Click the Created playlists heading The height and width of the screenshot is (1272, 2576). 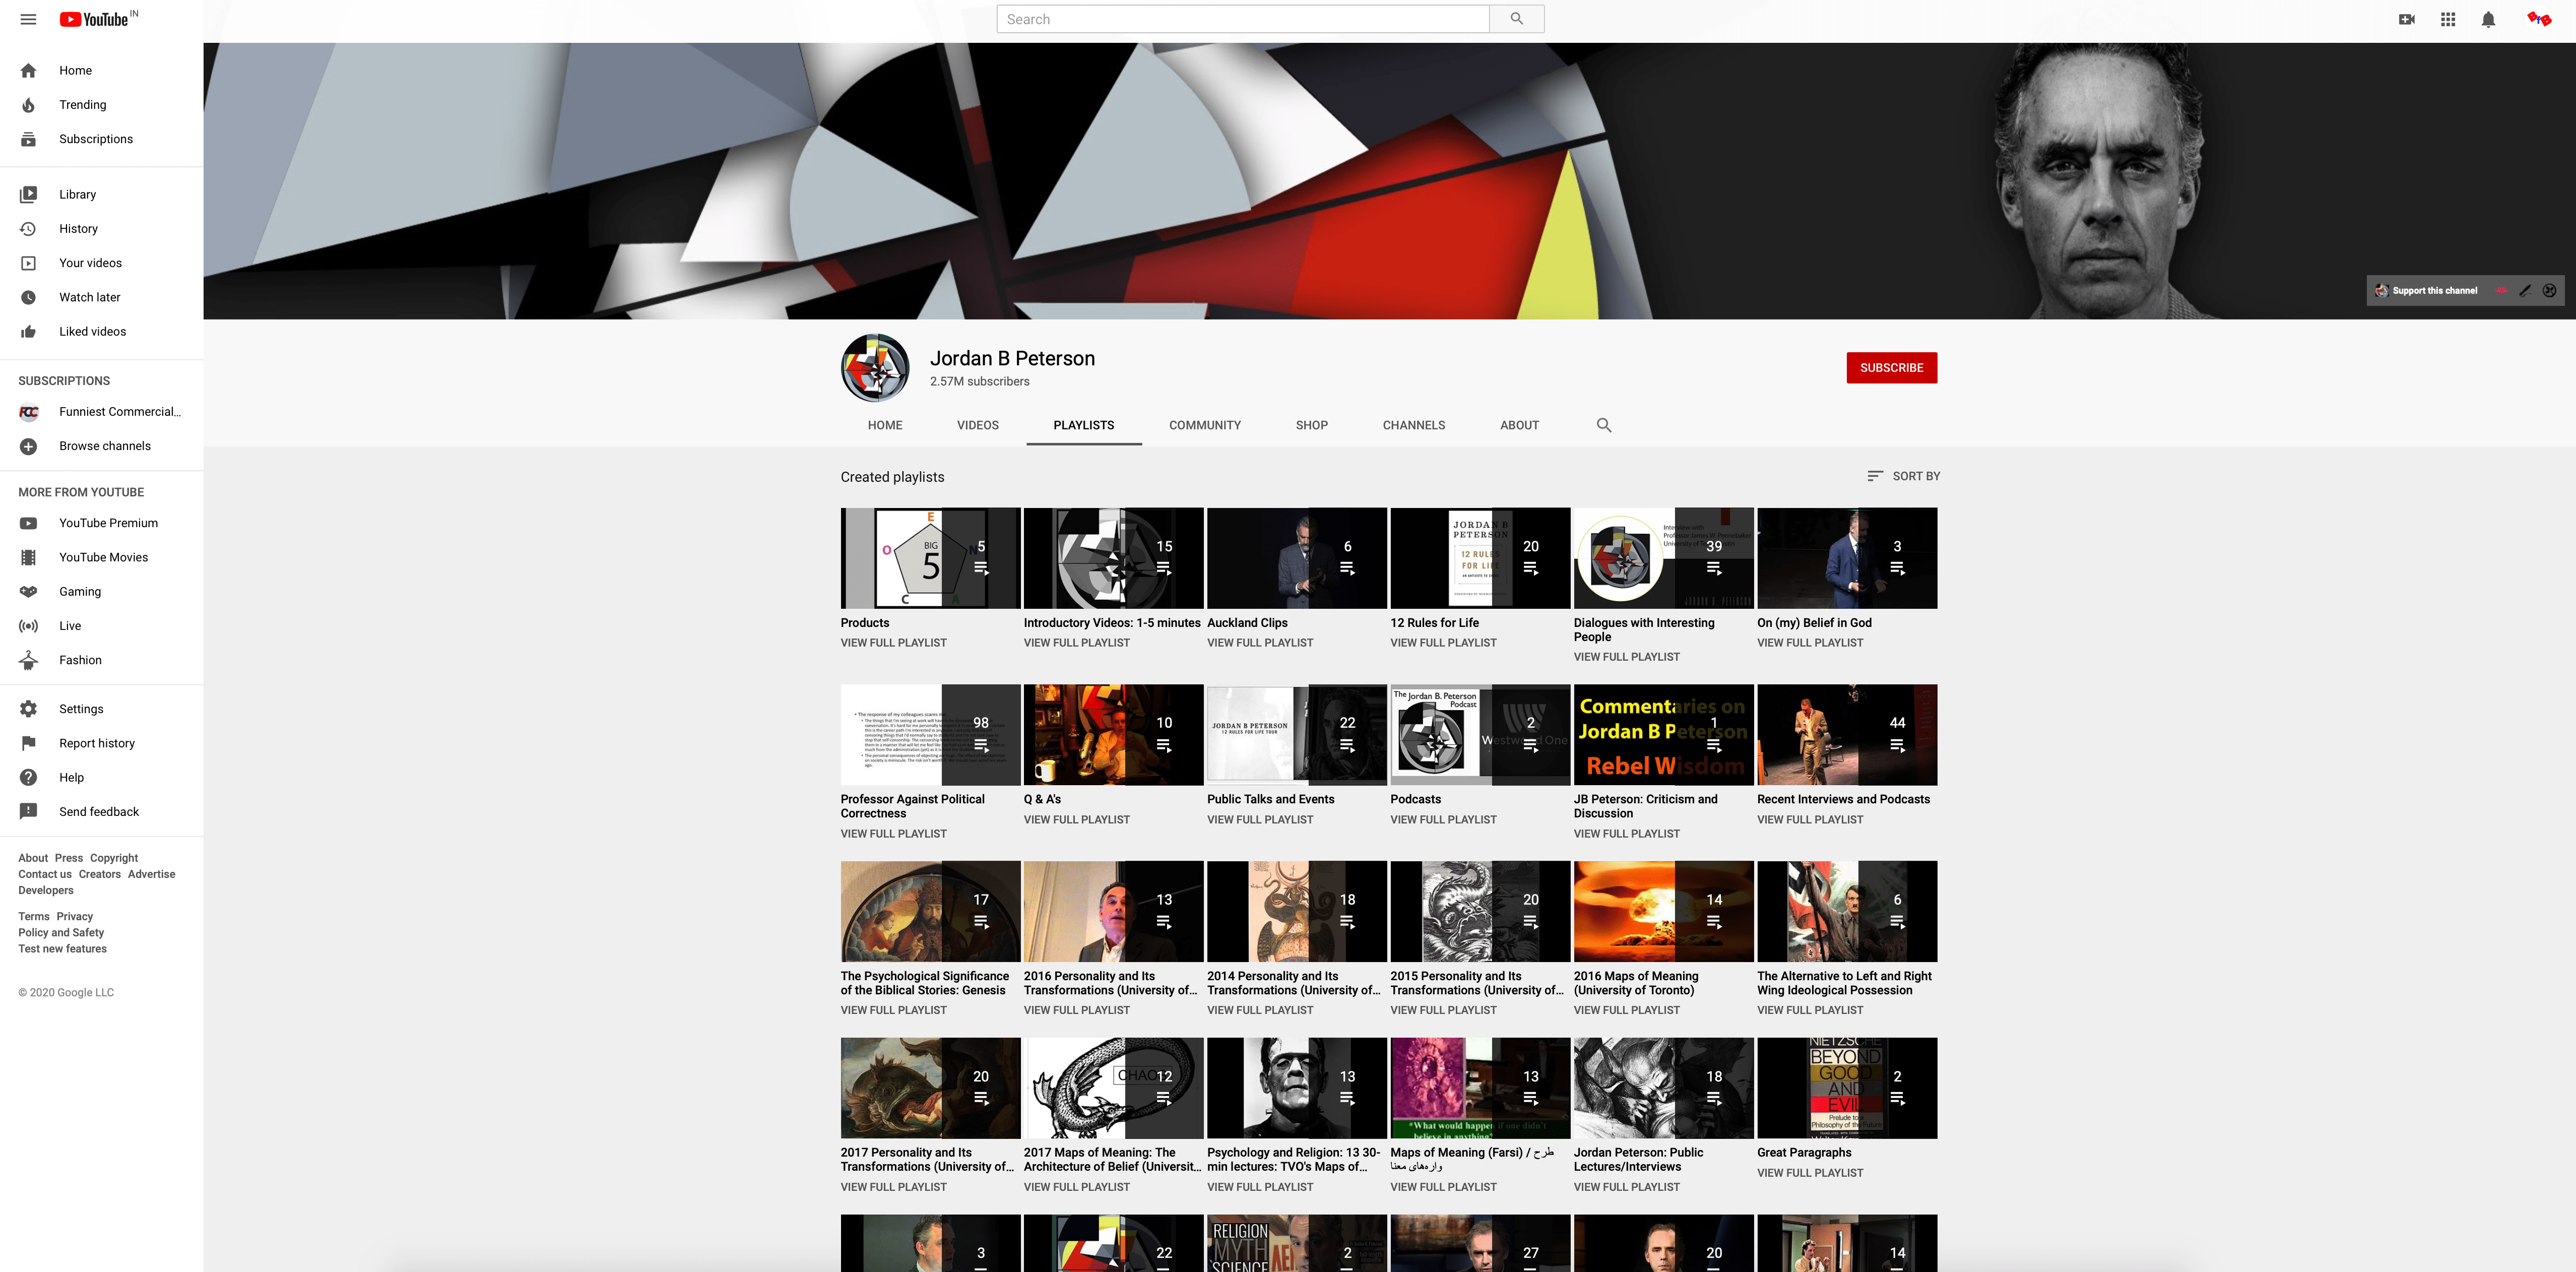[x=892, y=477]
